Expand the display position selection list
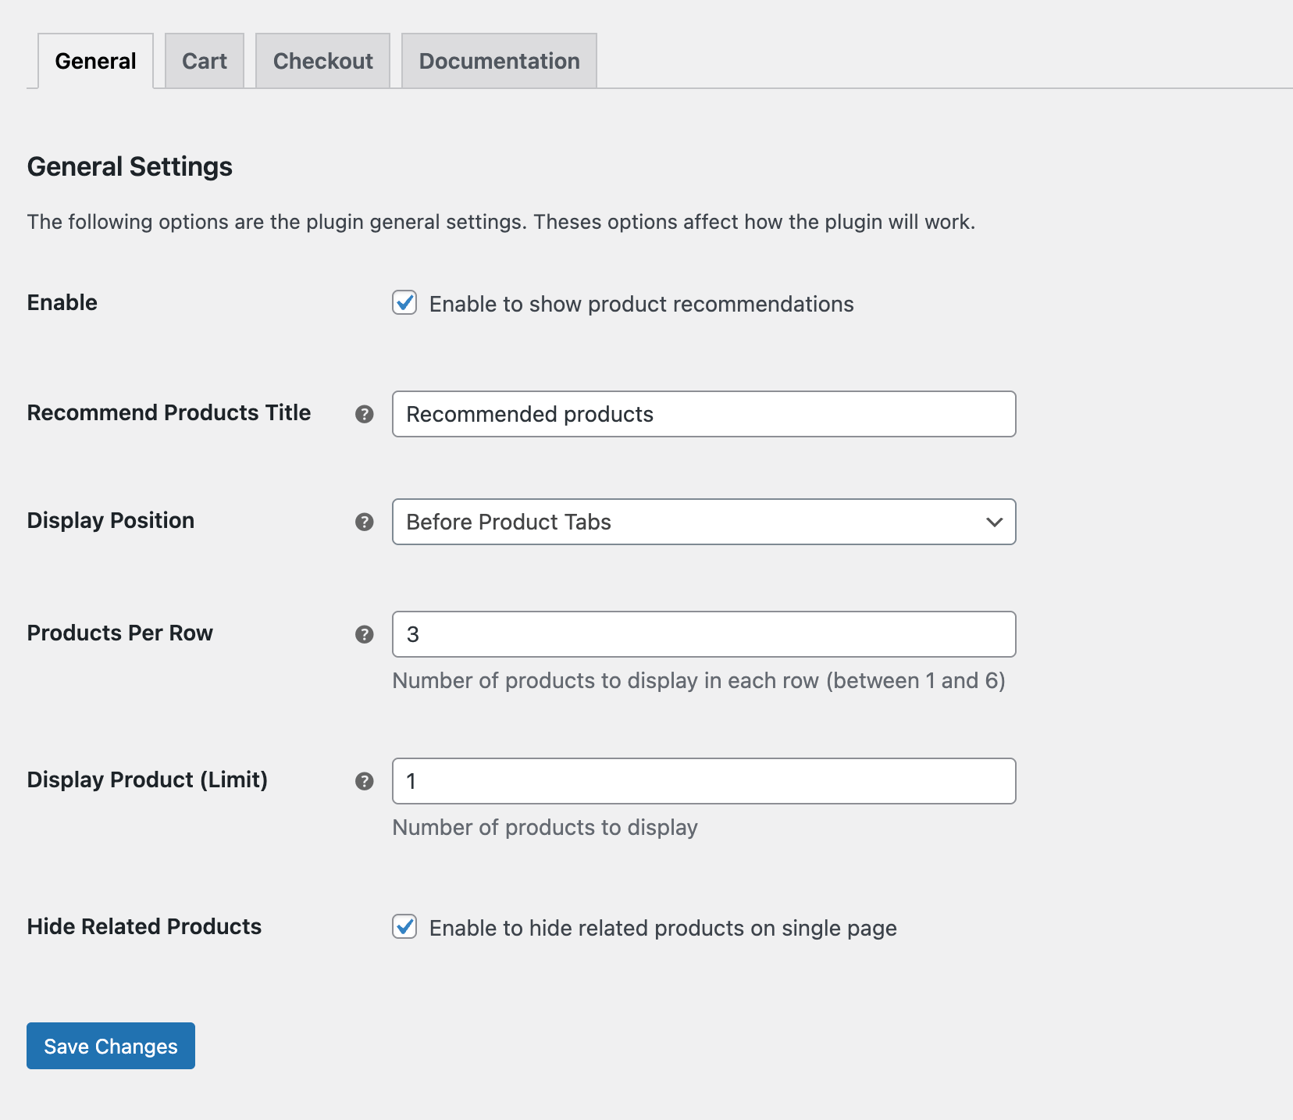The image size is (1293, 1120). click(703, 523)
